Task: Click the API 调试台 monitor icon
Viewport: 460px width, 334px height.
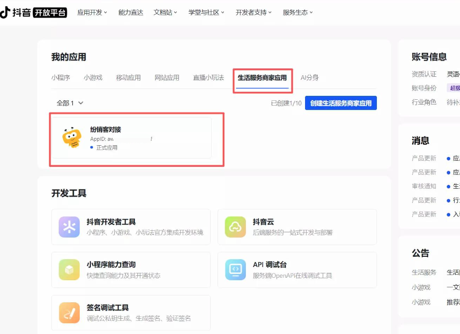Action: pyautogui.click(x=235, y=270)
